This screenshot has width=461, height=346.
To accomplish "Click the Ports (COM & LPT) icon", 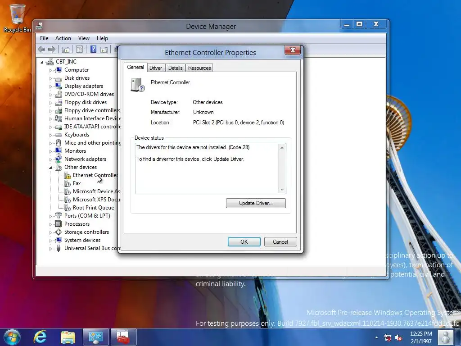I will click(x=59, y=216).
